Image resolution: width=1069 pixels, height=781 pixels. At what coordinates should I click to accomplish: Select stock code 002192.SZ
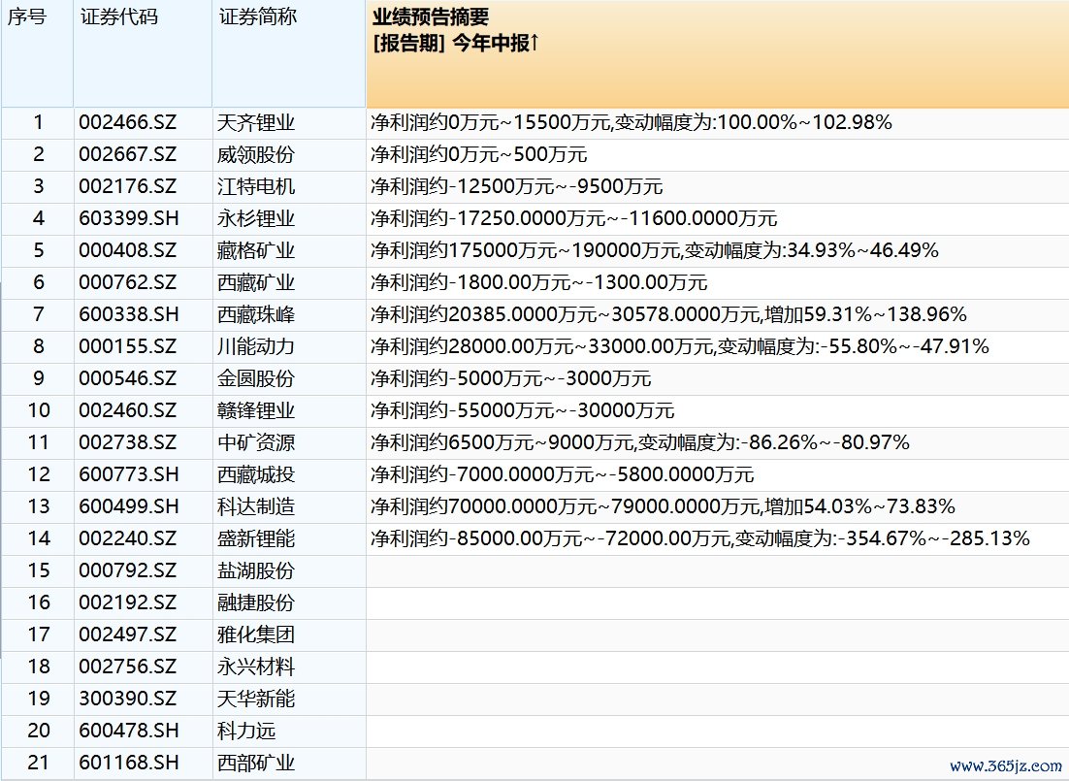[127, 603]
